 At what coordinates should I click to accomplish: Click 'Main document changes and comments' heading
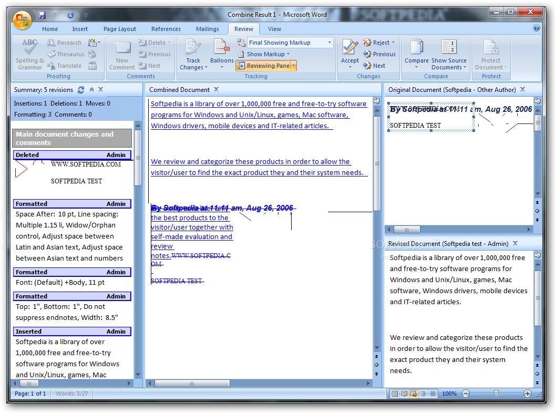pos(72,138)
